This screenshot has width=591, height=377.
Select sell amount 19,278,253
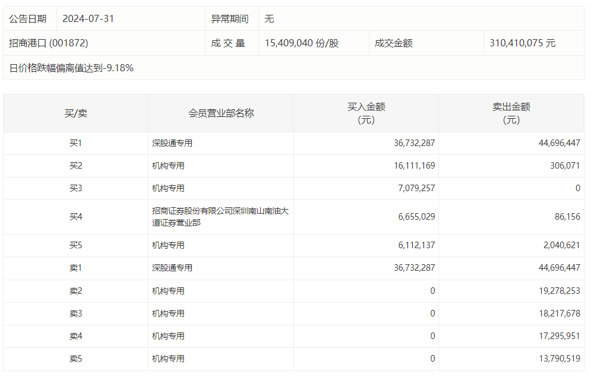[560, 291]
